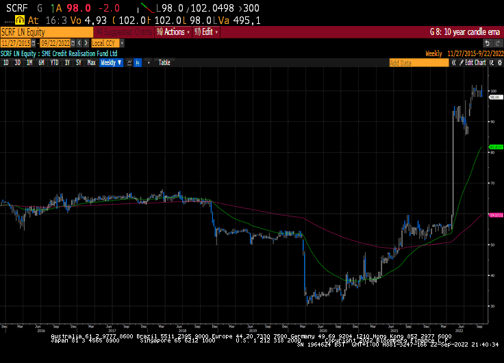Click the redo arrow icon
The height and width of the screenshot is (363, 504).
(x=498, y=43)
